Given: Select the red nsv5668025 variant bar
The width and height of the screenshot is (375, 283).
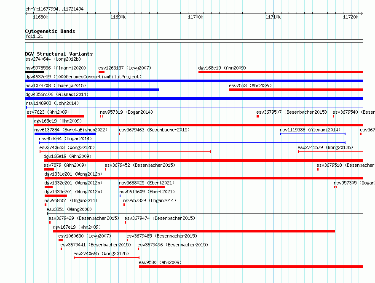Looking at the screenshot, I should pos(142,187).
